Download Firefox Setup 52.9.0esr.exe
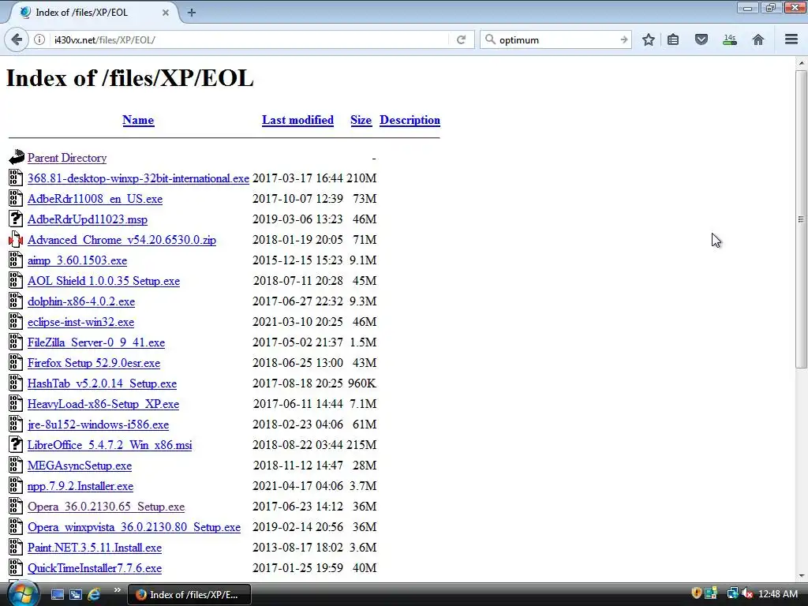Screen dimensions: 808x606 pos(94,363)
